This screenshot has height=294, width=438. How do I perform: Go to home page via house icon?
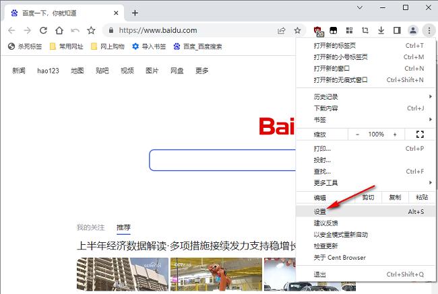click(59, 30)
